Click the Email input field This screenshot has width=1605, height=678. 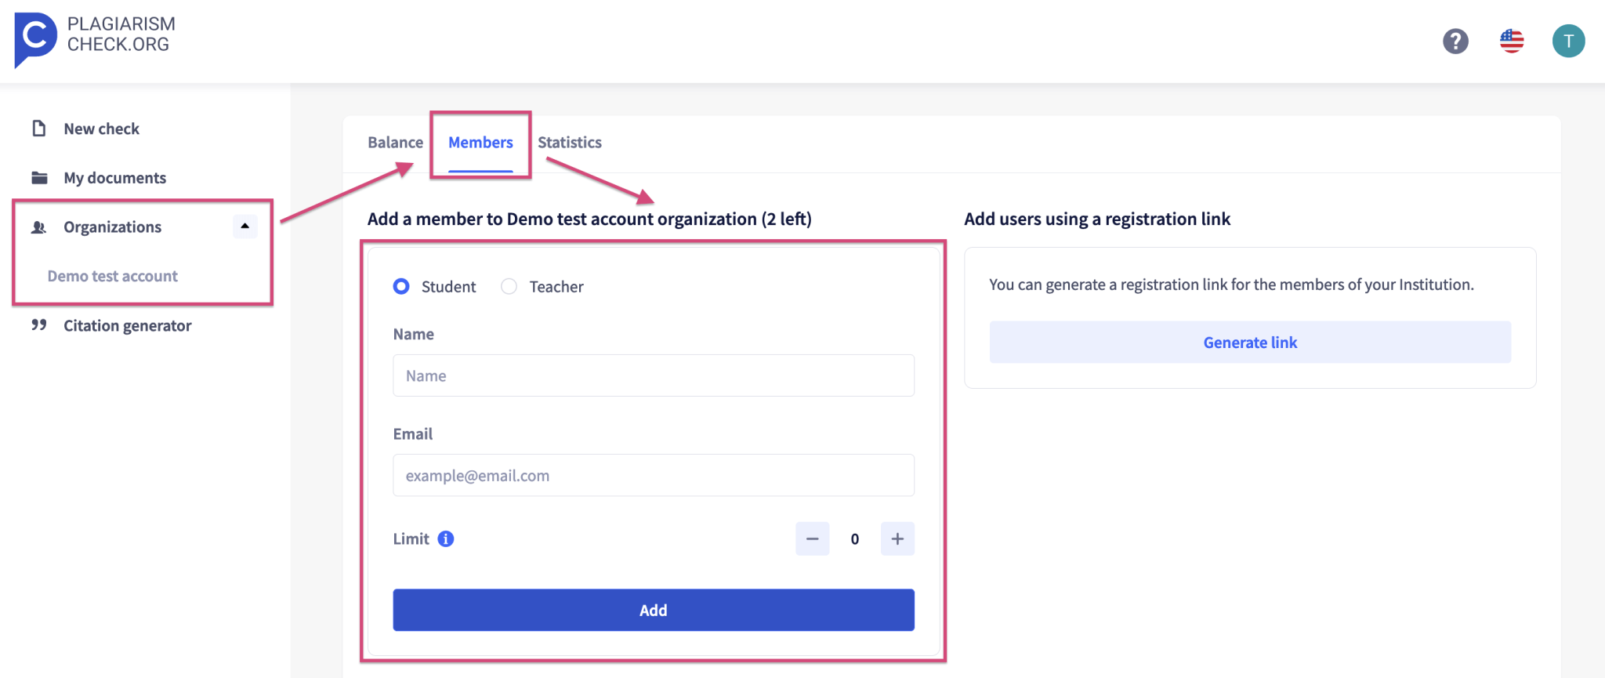[x=653, y=475]
